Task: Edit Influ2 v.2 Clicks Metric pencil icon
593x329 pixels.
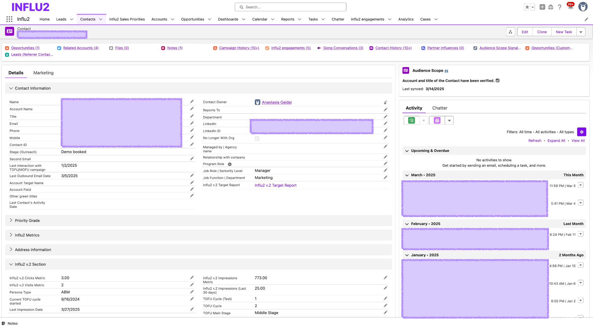Action: click(192, 278)
